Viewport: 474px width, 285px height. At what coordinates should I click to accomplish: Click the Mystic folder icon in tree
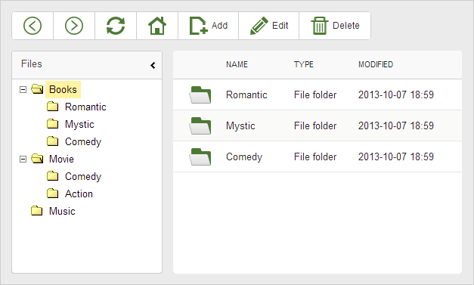pyautogui.click(x=53, y=124)
